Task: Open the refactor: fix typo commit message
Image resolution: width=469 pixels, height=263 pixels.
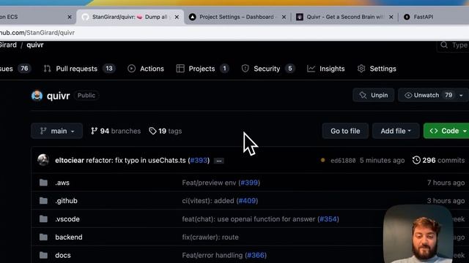Action: pyautogui.click(x=136, y=161)
